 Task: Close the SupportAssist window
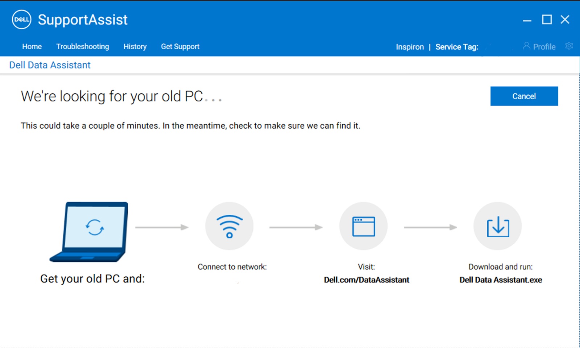[565, 20]
